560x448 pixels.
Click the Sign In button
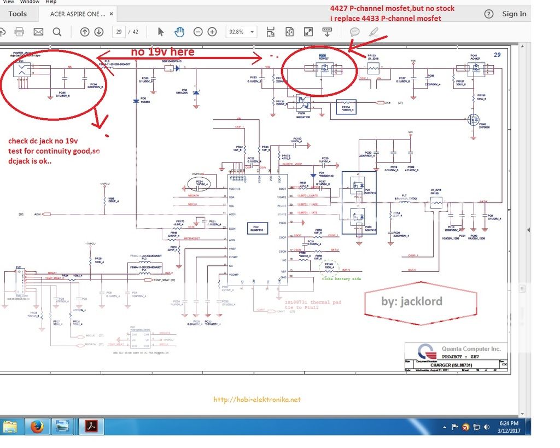[514, 14]
